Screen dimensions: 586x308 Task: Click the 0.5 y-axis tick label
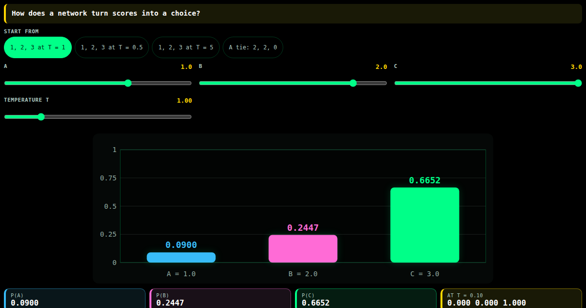coord(110,206)
